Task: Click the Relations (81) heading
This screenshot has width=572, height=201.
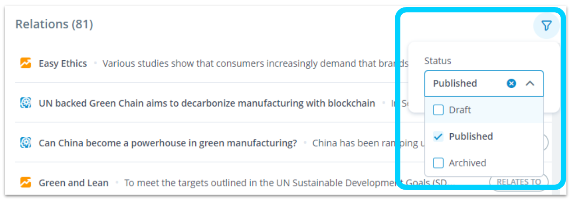Action: click(54, 24)
